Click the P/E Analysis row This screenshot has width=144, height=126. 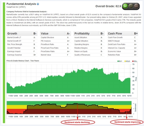(x=55, y=41)
